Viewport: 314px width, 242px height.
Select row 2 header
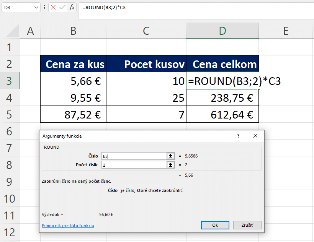10,64
